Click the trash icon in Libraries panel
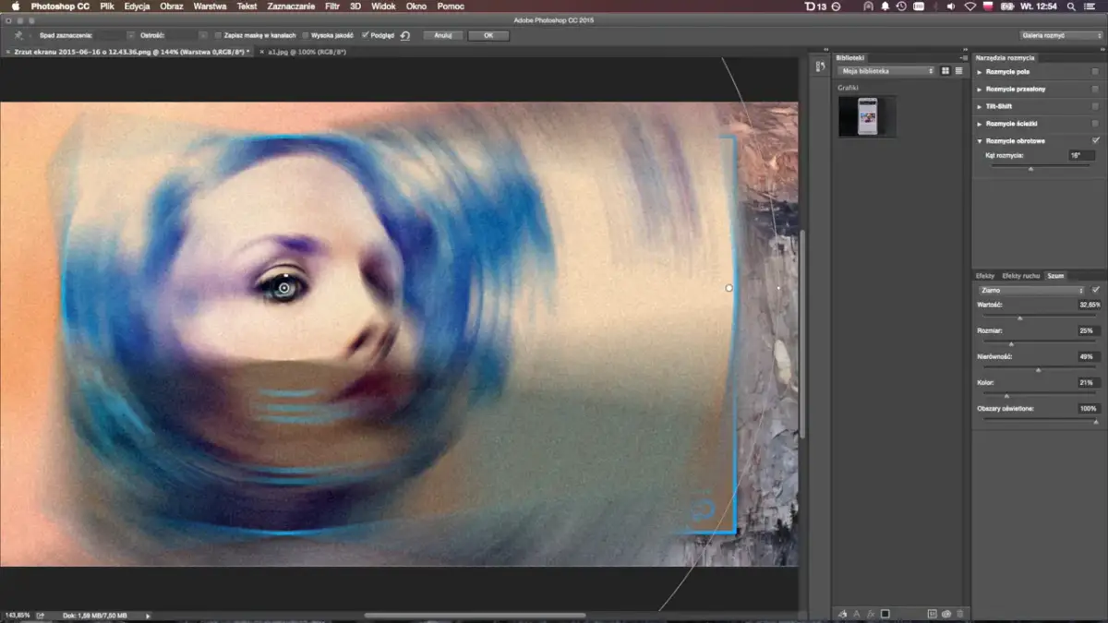Viewport: 1108px width, 623px height. tap(960, 614)
